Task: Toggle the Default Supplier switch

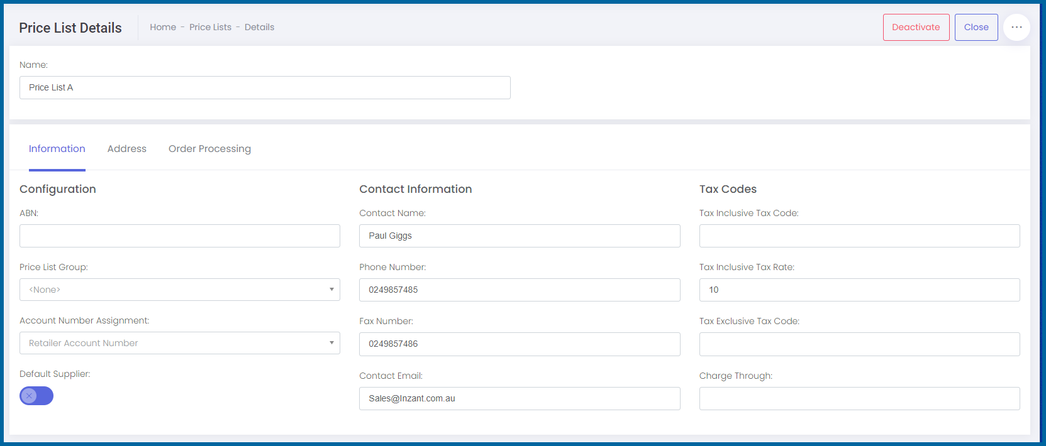Action: 36,396
